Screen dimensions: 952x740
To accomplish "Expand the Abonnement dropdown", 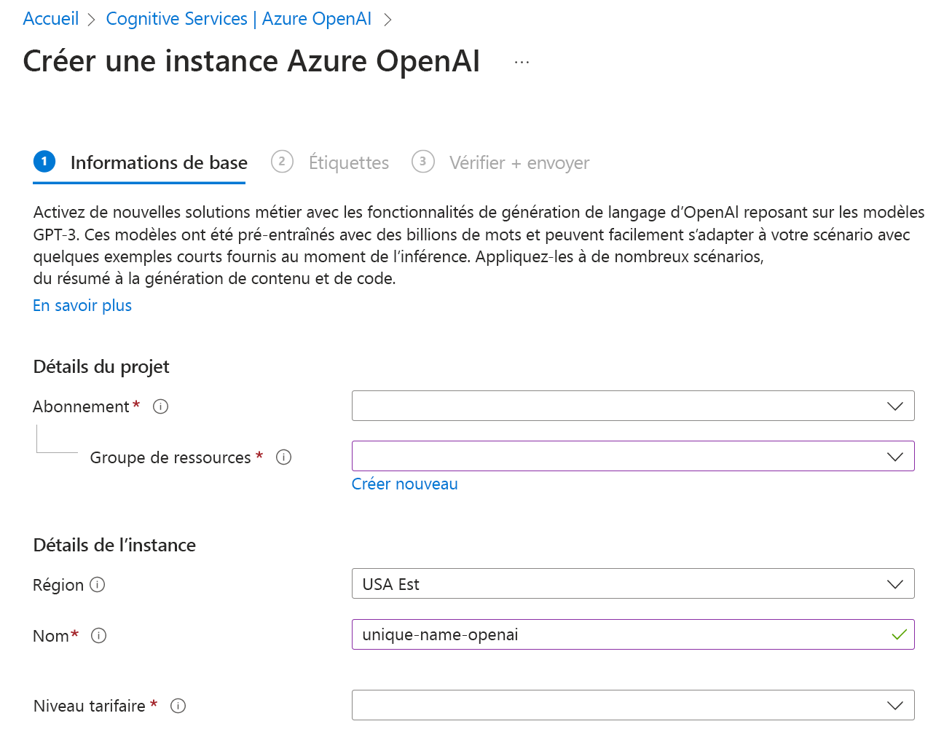I will [x=633, y=406].
